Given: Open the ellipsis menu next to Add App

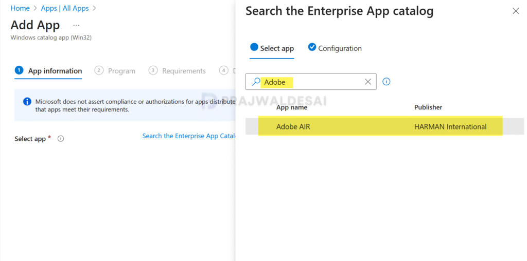Looking at the screenshot, I should [x=76, y=25].
